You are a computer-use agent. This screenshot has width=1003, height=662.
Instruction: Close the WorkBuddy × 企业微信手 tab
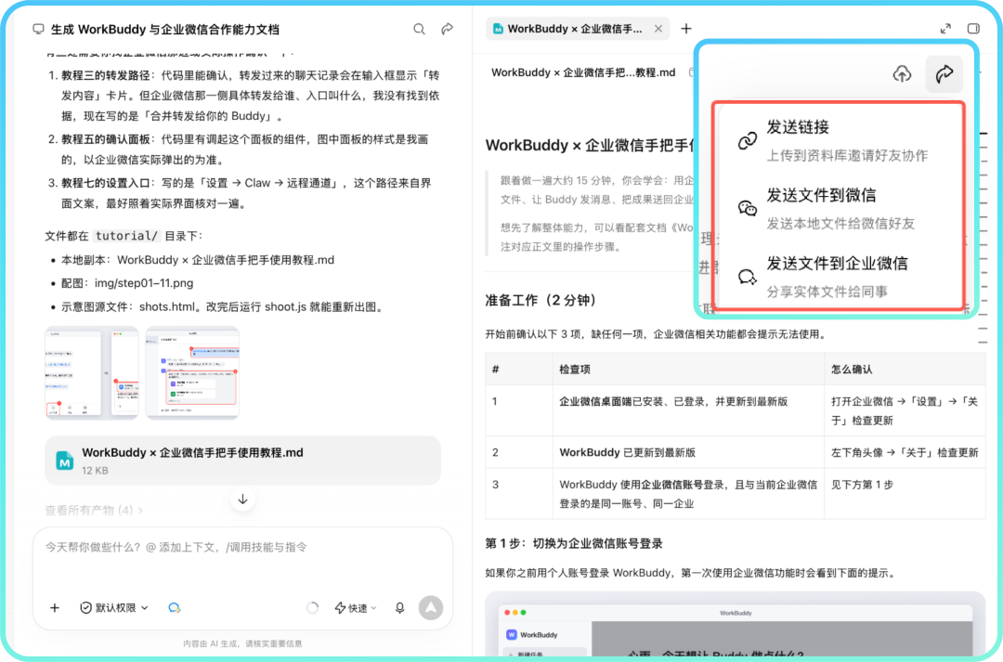tap(658, 29)
